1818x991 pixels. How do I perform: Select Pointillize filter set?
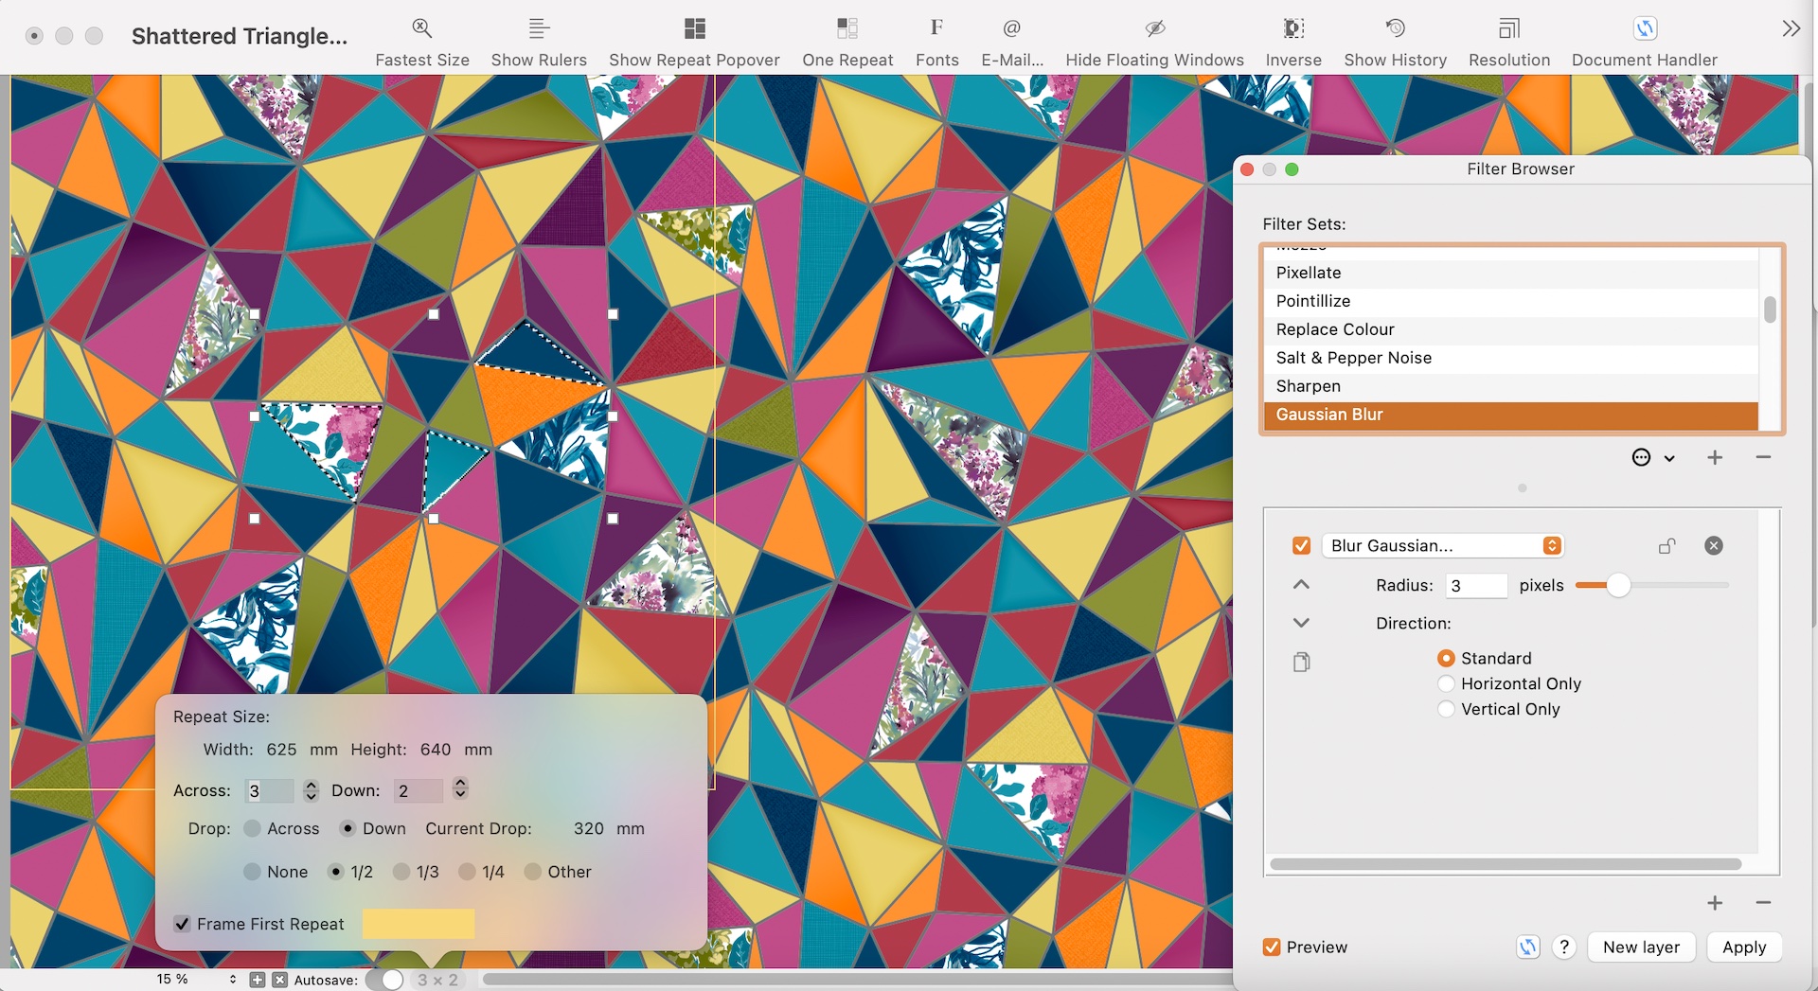tap(1511, 301)
